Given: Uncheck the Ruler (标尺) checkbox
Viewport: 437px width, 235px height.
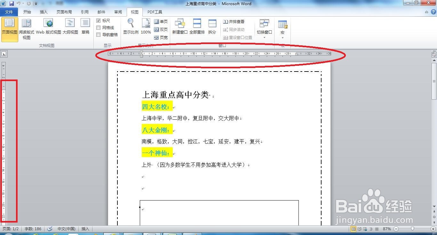Looking at the screenshot, I should click(x=99, y=20).
